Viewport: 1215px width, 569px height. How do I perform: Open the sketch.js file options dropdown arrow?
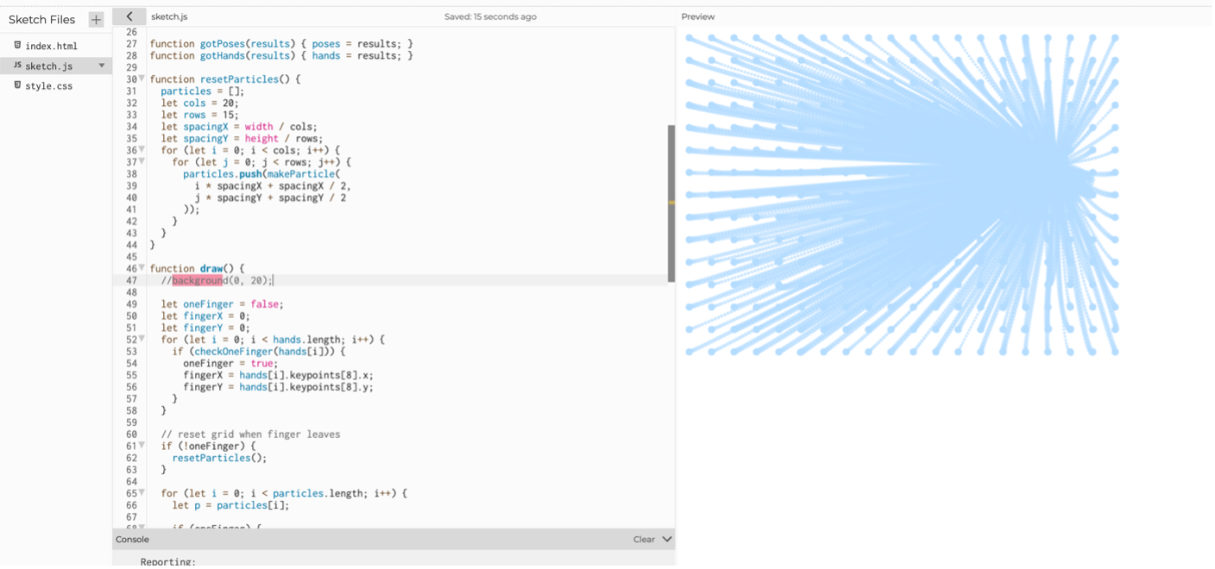pos(102,66)
